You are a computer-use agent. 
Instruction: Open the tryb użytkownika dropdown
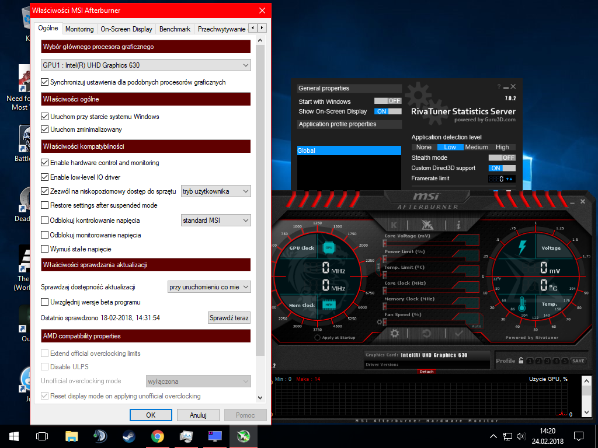[216, 191]
